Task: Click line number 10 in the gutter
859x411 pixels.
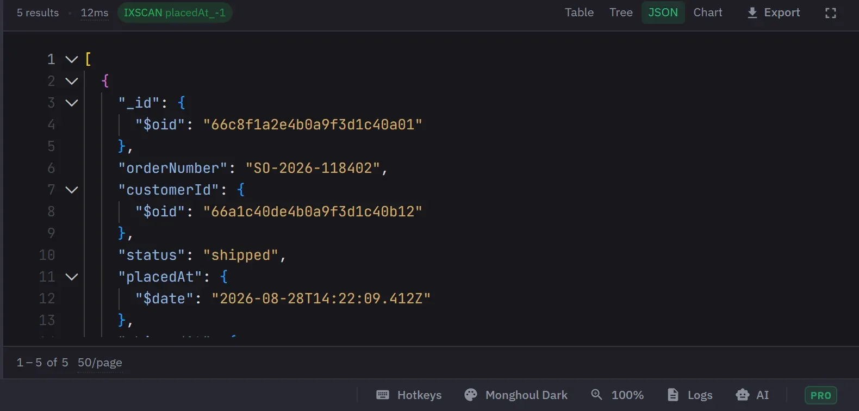Action: click(x=47, y=255)
